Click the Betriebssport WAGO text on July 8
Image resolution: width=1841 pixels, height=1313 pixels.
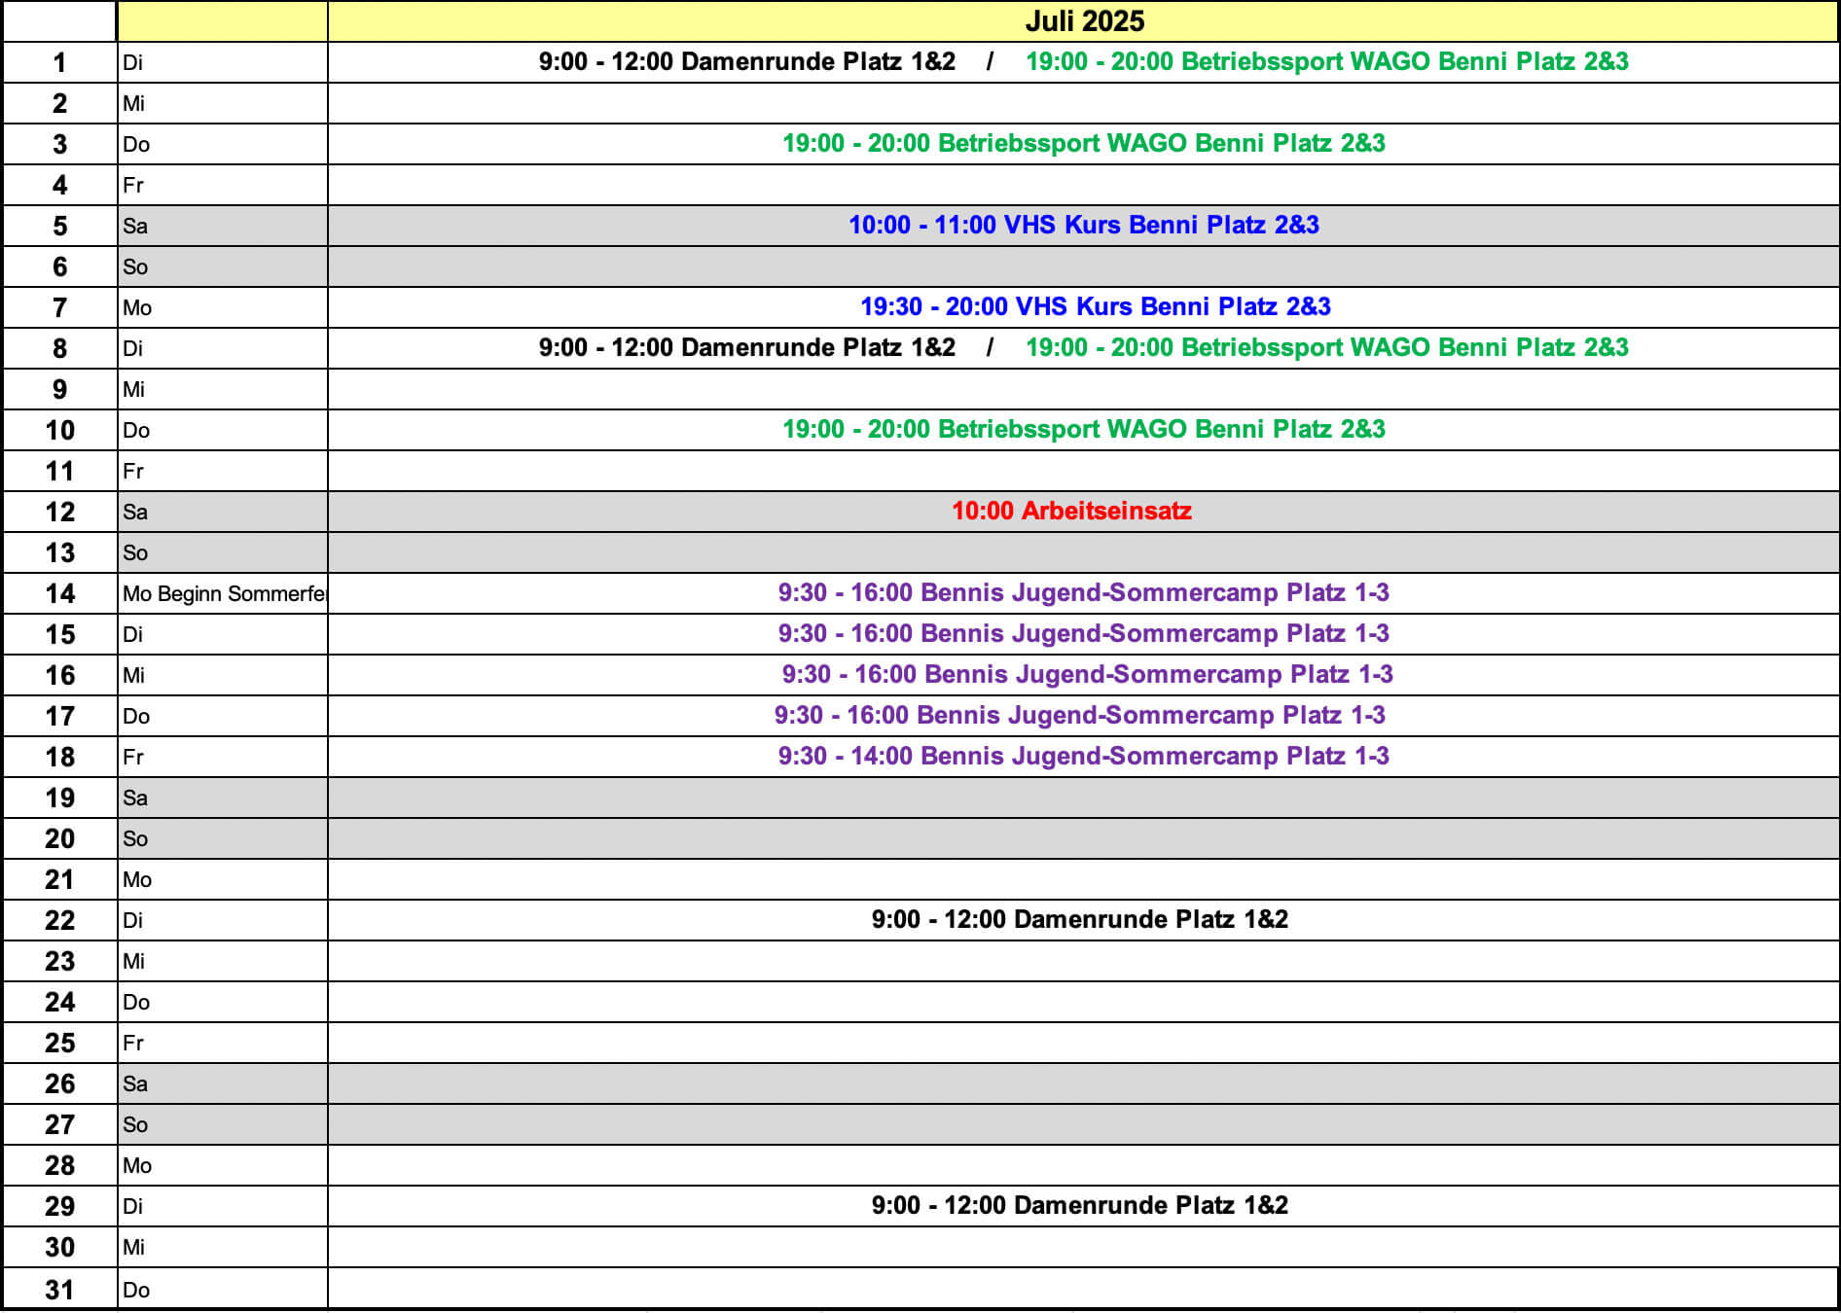[x=1326, y=348]
